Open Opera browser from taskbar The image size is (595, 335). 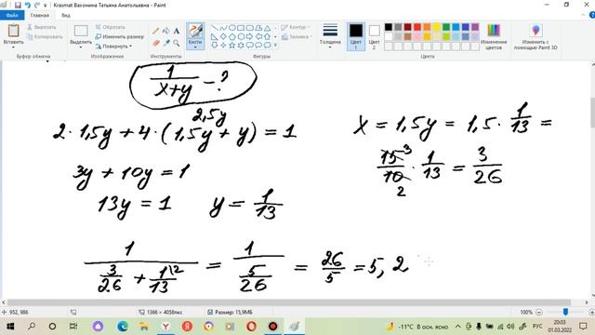tap(252, 327)
